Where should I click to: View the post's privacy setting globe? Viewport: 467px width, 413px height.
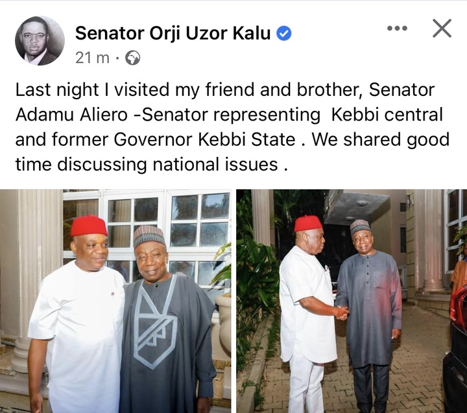click(x=132, y=58)
